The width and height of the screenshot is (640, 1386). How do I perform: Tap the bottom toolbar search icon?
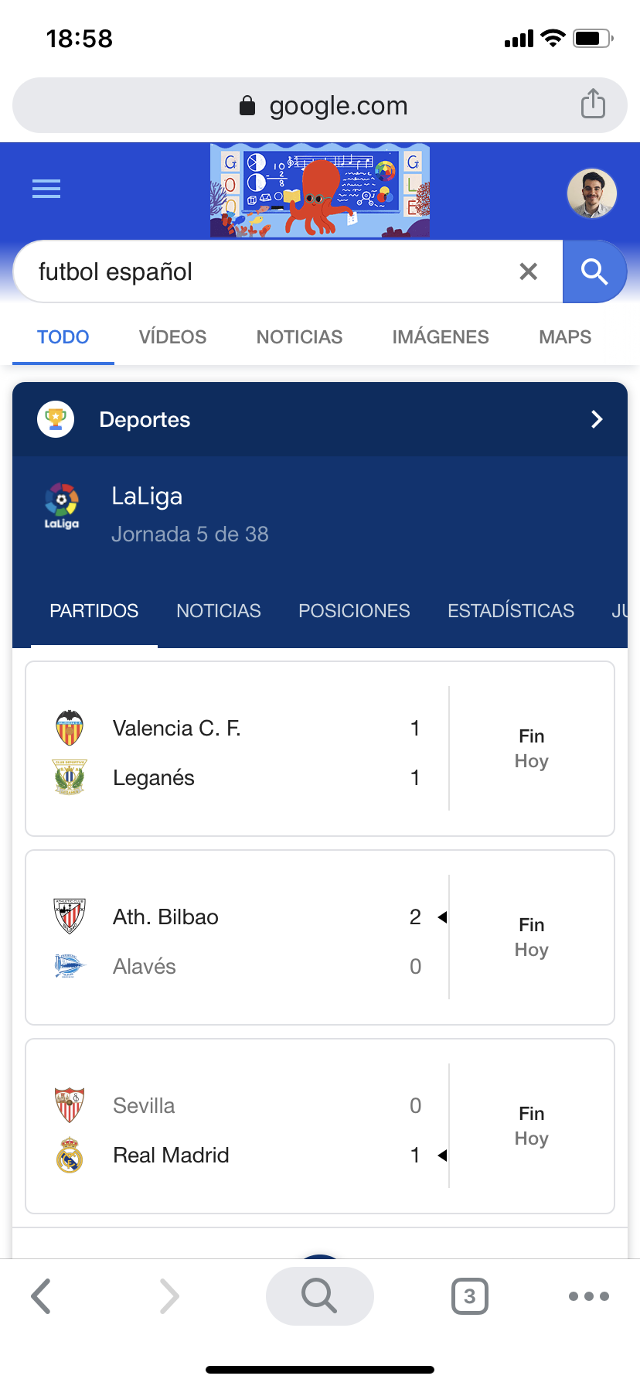click(319, 1296)
